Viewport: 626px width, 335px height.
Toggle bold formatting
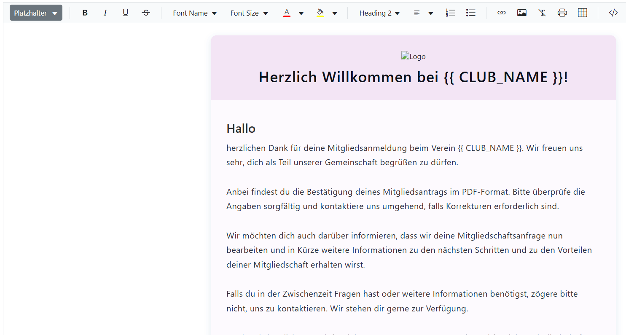(x=85, y=13)
